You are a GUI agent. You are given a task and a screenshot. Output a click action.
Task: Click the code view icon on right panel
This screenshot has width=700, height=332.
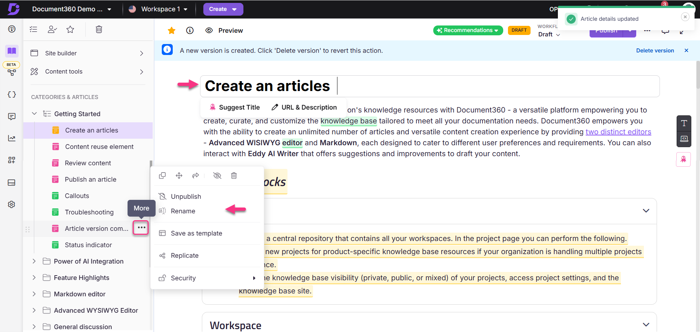(684, 139)
